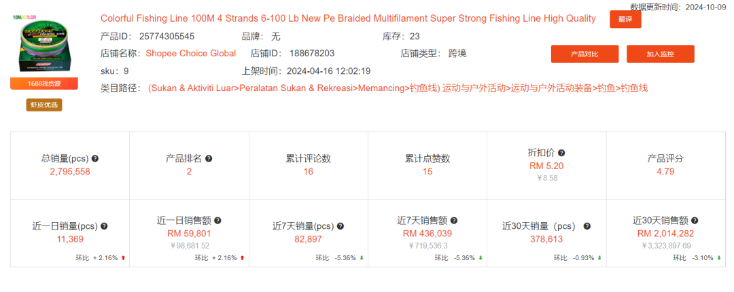Image resolution: width=734 pixels, height=292 pixels.
Task: Click help icon next to 总销量(pcs)
Action: coord(95,159)
